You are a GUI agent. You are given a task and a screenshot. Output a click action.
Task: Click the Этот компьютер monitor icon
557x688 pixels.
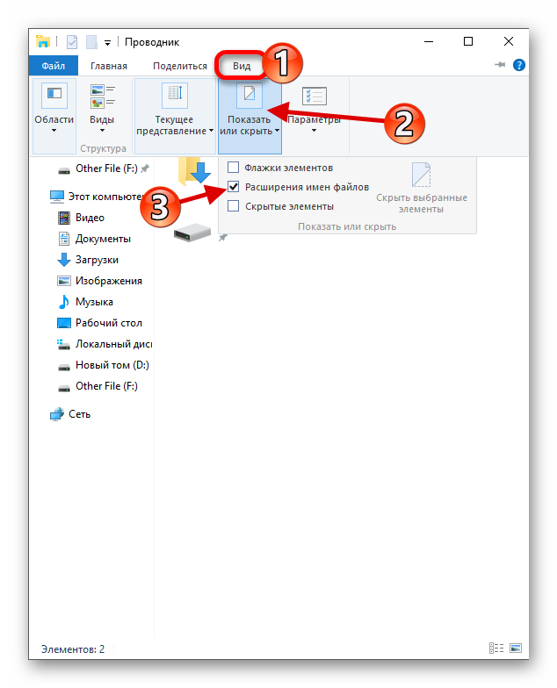(56, 197)
